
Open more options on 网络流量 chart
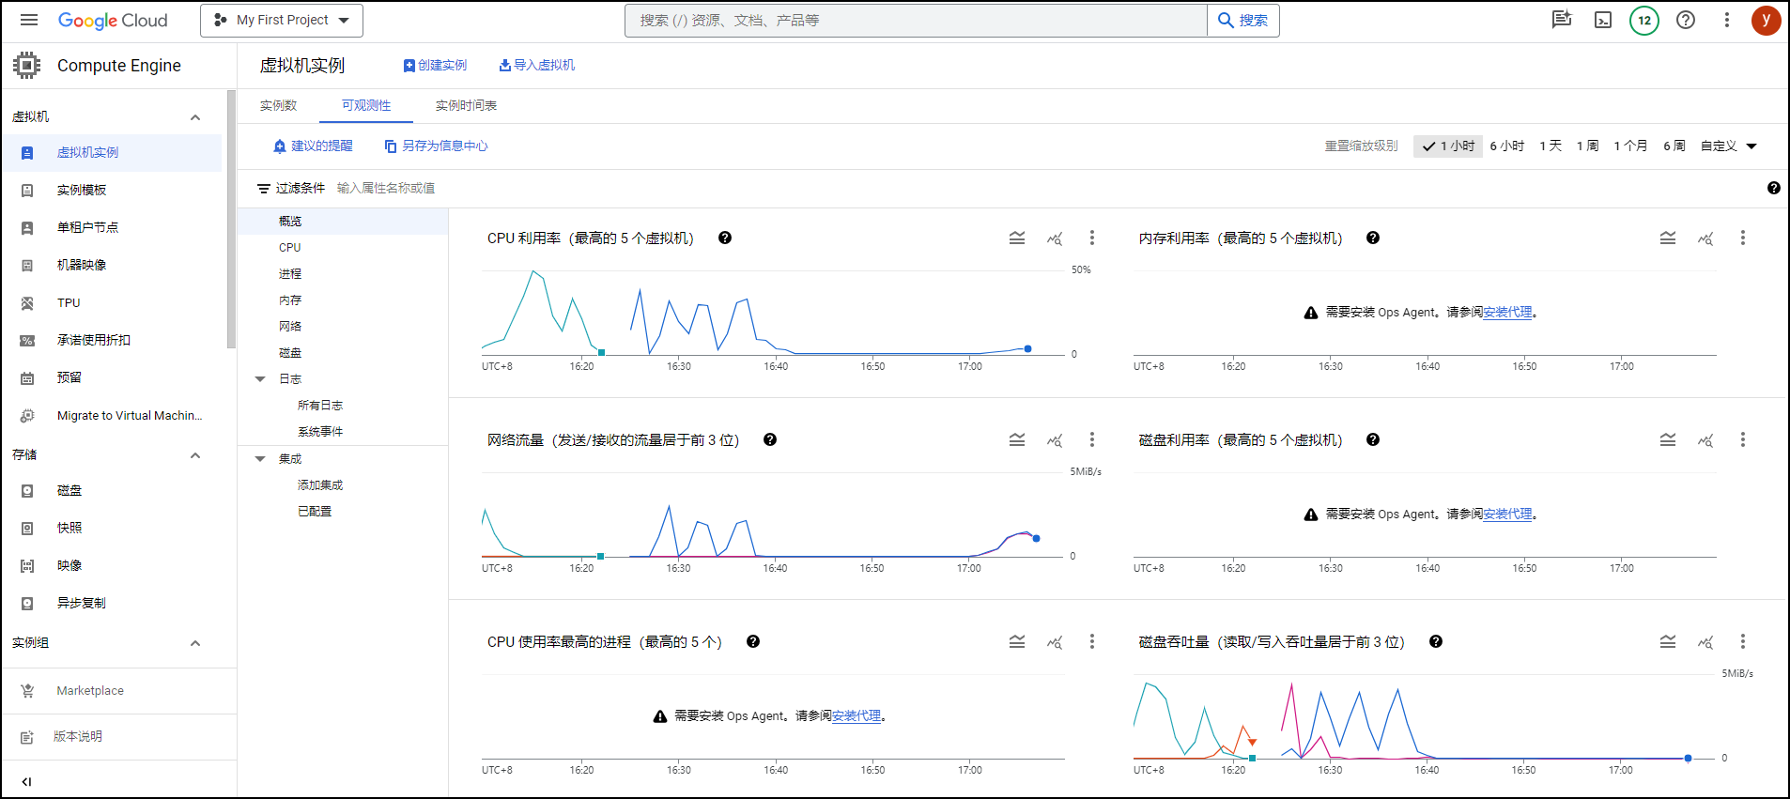1092,439
